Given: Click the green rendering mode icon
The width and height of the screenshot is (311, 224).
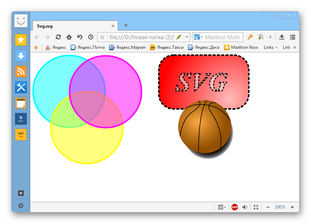Looking at the screenshot, I should tap(179, 37).
